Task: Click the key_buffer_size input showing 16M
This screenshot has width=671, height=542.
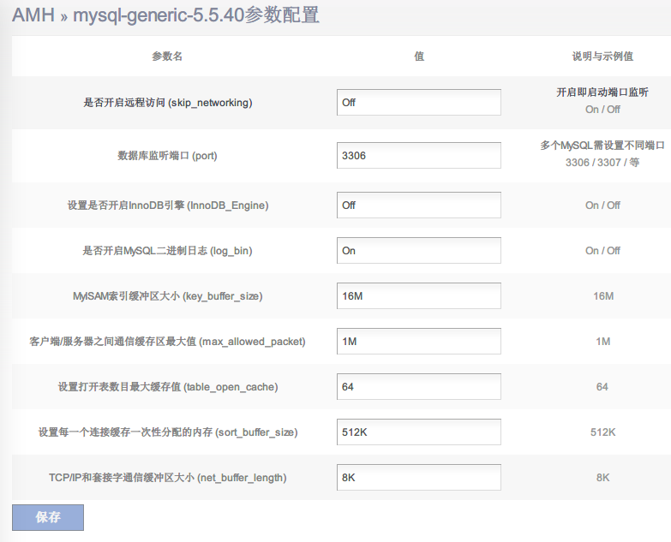Action: (x=418, y=296)
